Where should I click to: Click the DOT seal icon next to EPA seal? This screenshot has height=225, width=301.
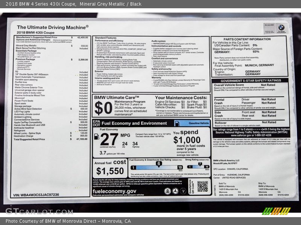[x=175, y=191]
